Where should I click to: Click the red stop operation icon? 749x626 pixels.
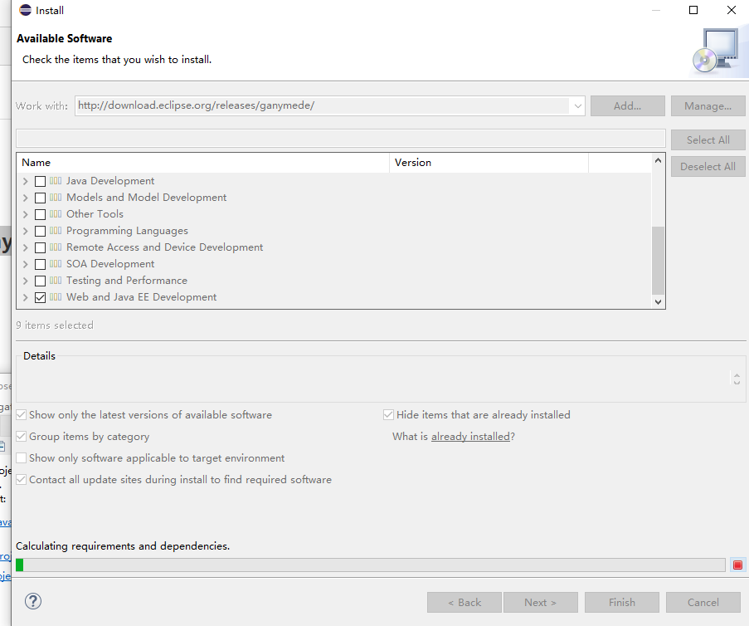point(737,565)
